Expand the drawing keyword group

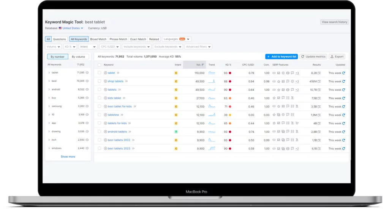click(x=49, y=132)
